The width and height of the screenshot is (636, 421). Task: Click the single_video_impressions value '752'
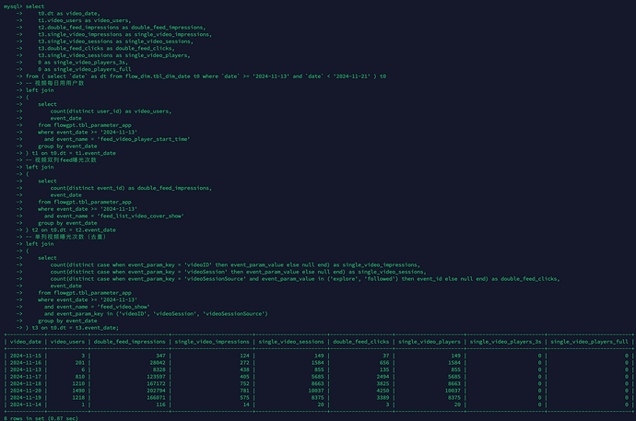coord(244,383)
